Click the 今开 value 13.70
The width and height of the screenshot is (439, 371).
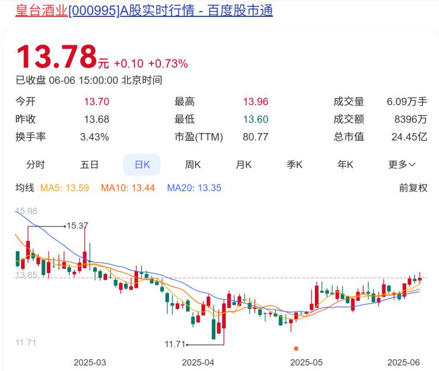pyautogui.click(x=97, y=102)
